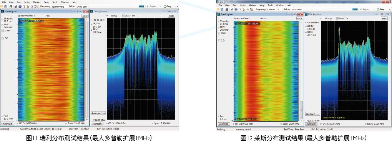The width and height of the screenshot is (392, 143).
Task: Open the Setup menu in 图12 window
Action: click(x=262, y=5)
